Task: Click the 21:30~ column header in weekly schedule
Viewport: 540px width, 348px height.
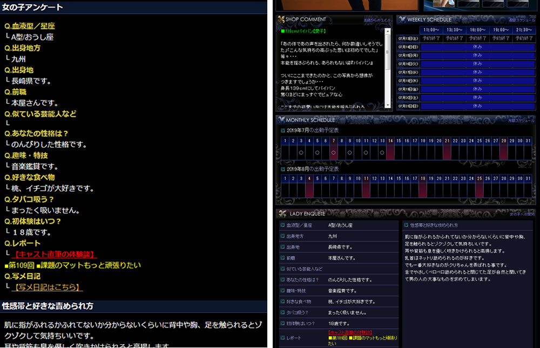Action: tap(524, 30)
